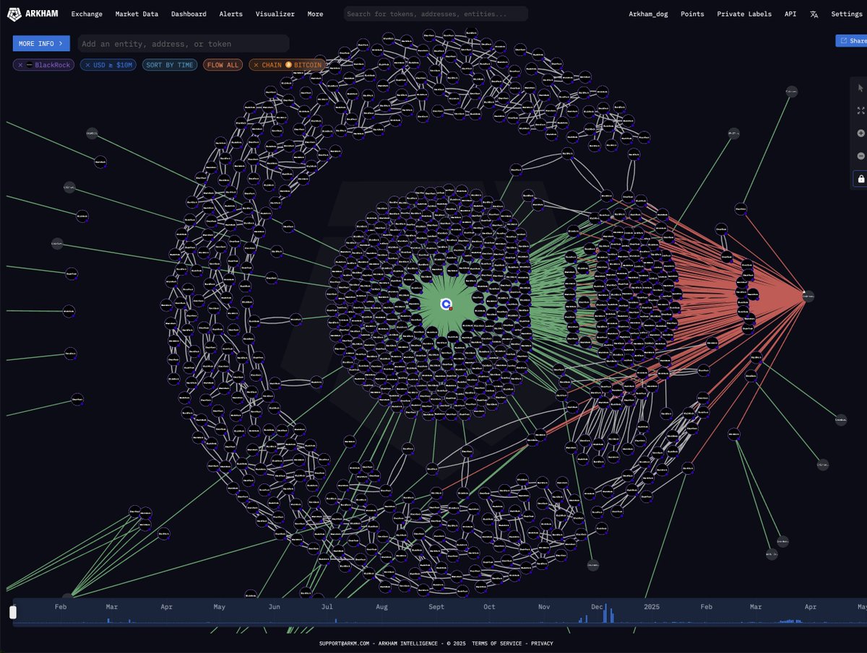Switch to the Visualizer menu item

(x=275, y=14)
